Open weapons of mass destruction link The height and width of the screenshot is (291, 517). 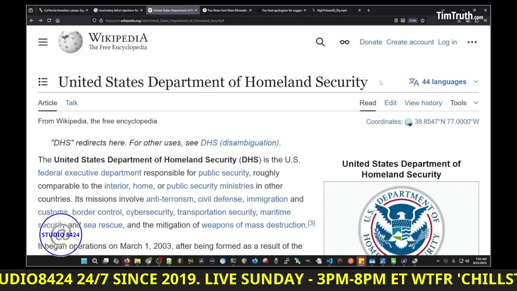[x=254, y=225]
